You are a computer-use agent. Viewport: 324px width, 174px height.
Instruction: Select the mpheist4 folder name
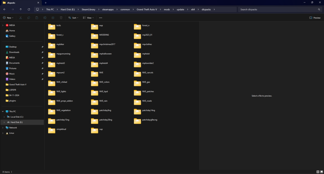click(x=104, y=63)
